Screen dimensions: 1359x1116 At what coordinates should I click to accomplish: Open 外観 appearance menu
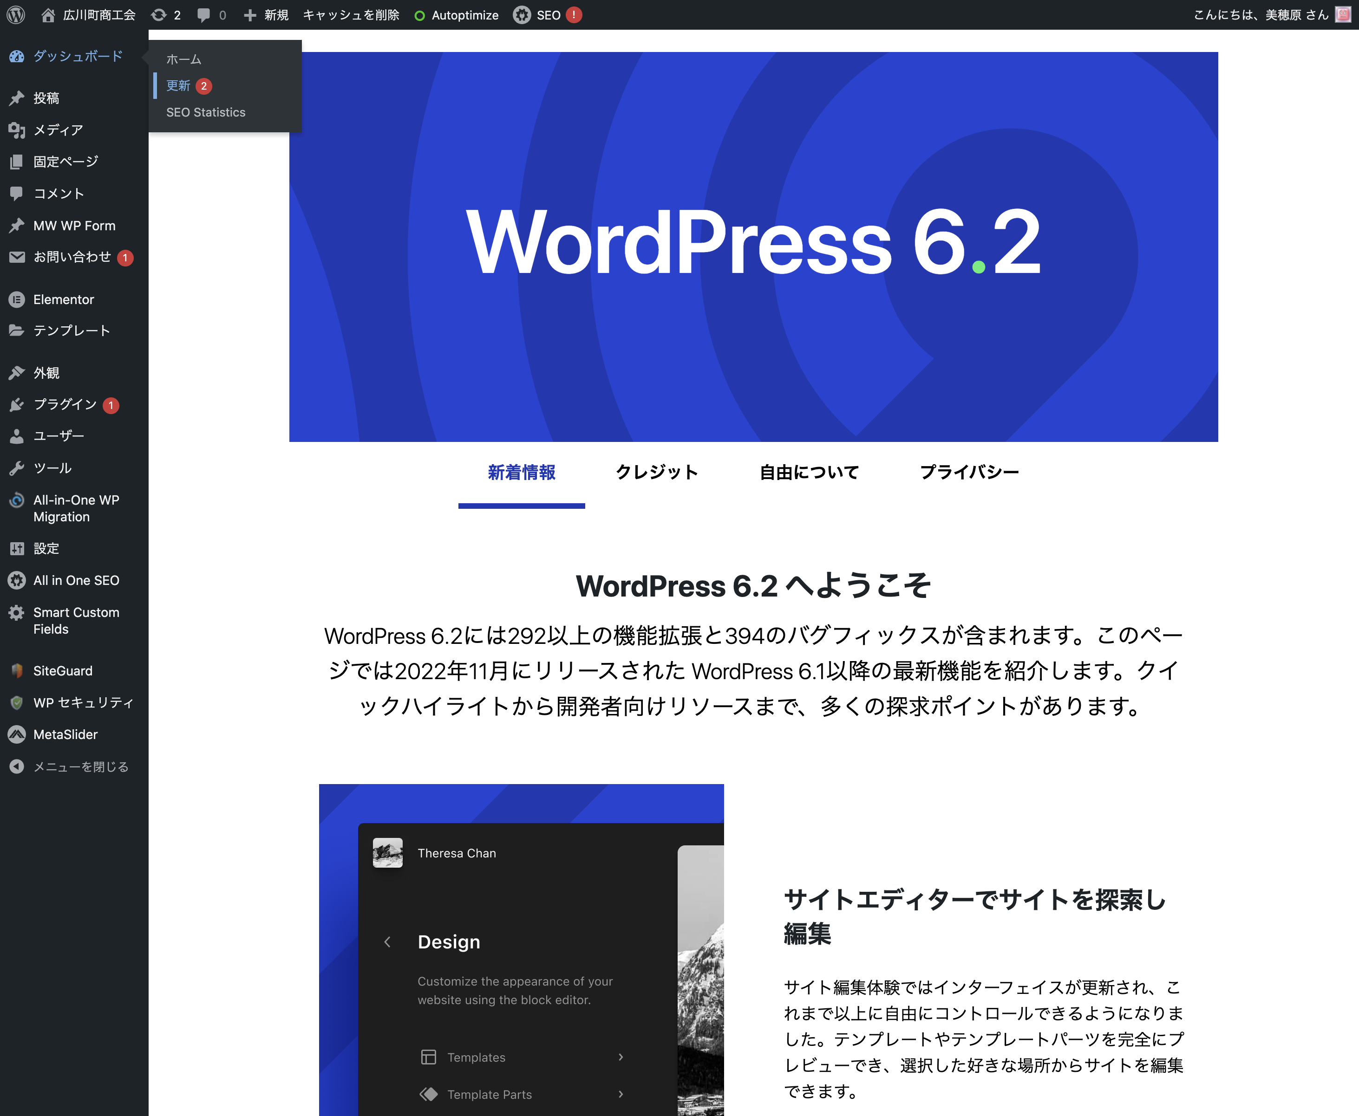(x=74, y=373)
